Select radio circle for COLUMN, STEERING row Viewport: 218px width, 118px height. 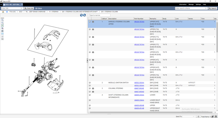[x=90, y=88]
